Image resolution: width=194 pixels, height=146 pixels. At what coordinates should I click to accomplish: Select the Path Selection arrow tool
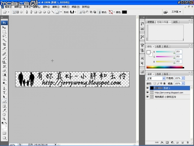point(4,97)
